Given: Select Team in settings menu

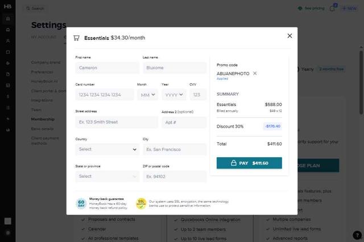Looking at the screenshot, I should click(36, 110).
